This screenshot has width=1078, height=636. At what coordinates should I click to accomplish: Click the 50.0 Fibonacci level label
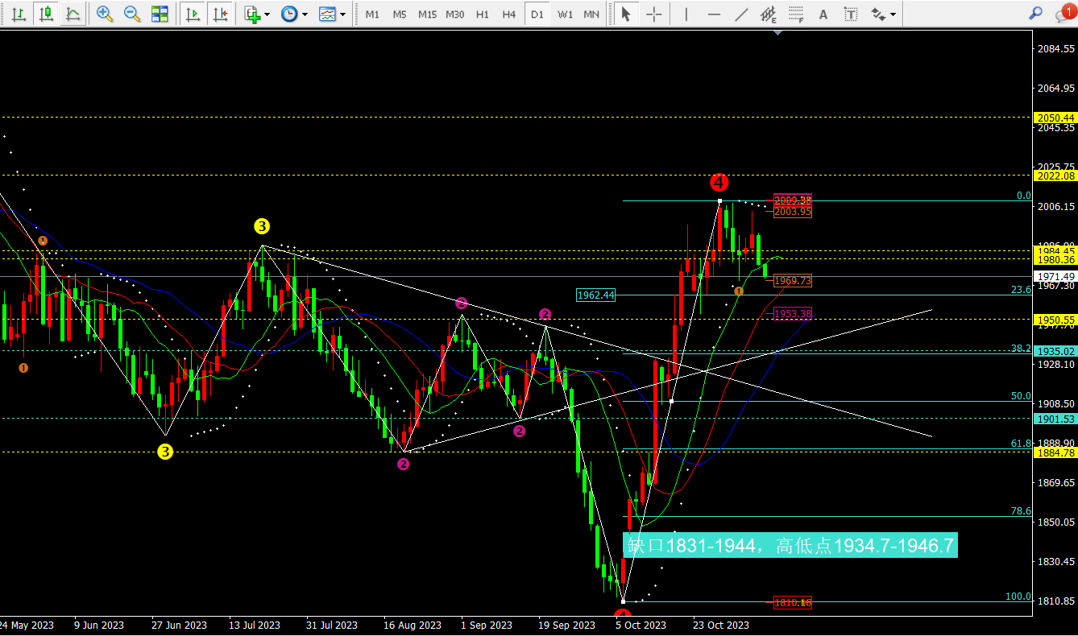1021,395
